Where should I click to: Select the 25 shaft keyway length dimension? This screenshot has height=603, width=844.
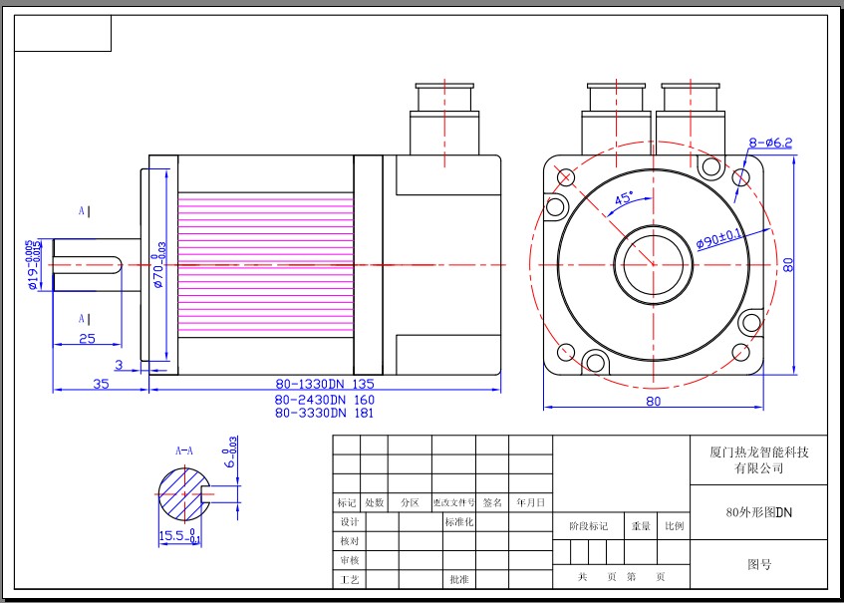(x=86, y=340)
